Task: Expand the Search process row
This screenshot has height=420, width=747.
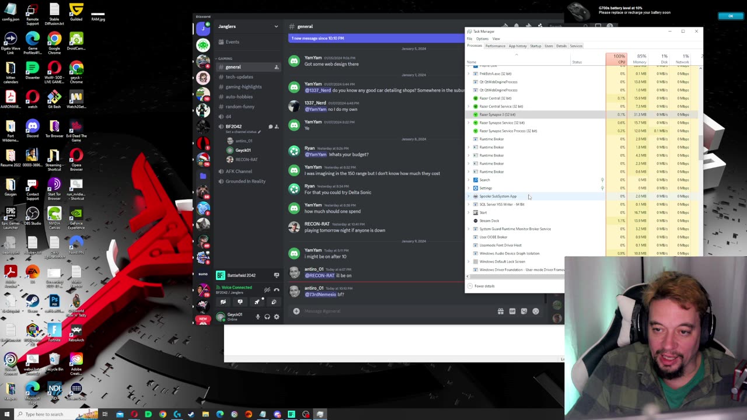Action: point(469,180)
